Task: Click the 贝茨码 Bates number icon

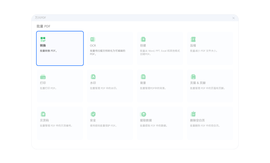Action: coord(43,114)
